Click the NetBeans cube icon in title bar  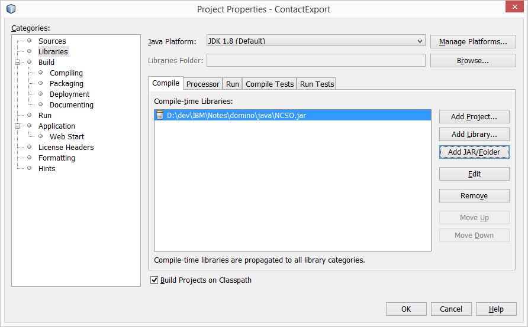(11, 9)
